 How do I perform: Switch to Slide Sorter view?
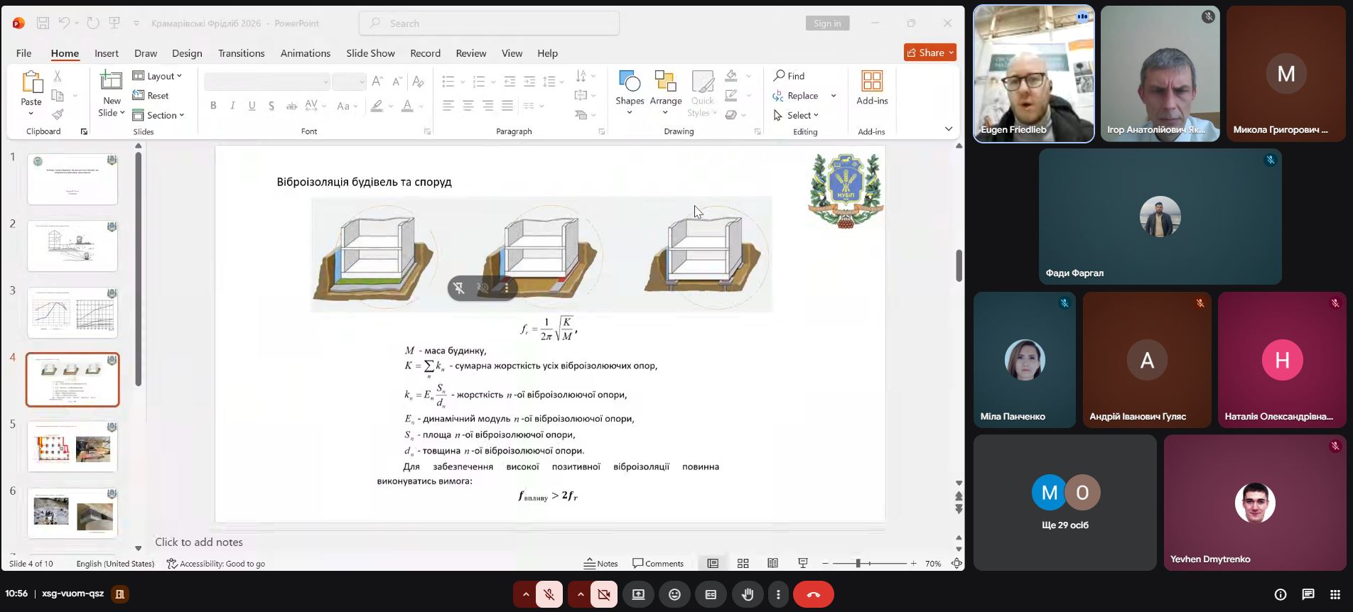tap(743, 564)
